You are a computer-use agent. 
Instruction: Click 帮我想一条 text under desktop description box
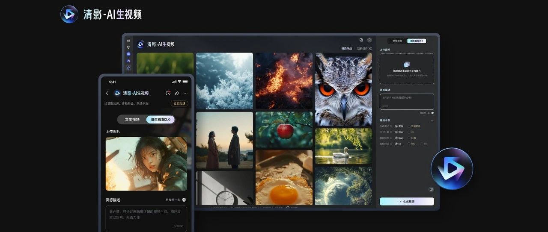pos(425,113)
